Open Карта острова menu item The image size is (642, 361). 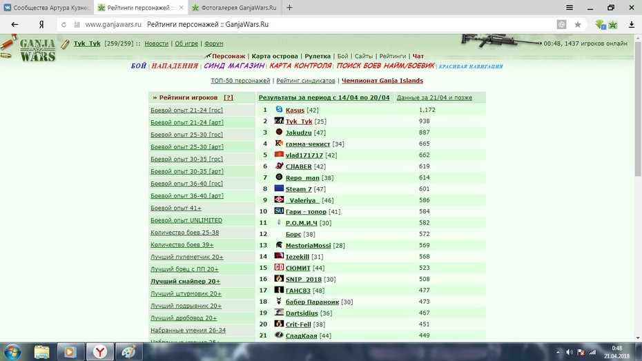tap(275, 56)
